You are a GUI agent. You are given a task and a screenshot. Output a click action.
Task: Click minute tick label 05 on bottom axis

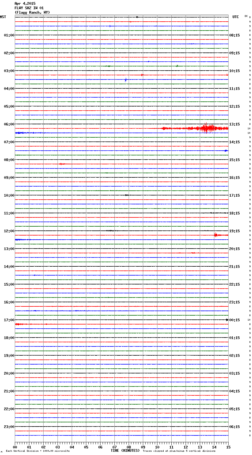[x=86, y=447]
